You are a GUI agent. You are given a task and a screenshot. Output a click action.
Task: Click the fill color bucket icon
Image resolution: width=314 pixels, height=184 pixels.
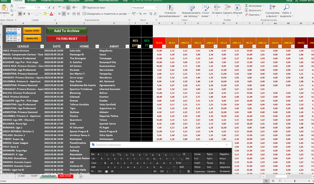tap(45, 14)
